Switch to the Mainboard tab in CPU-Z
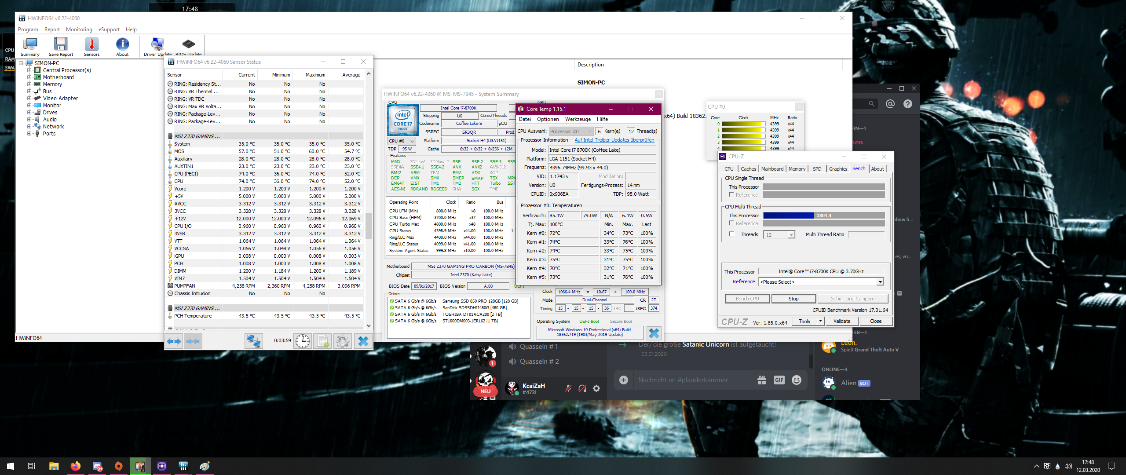1126x475 pixels. point(772,169)
